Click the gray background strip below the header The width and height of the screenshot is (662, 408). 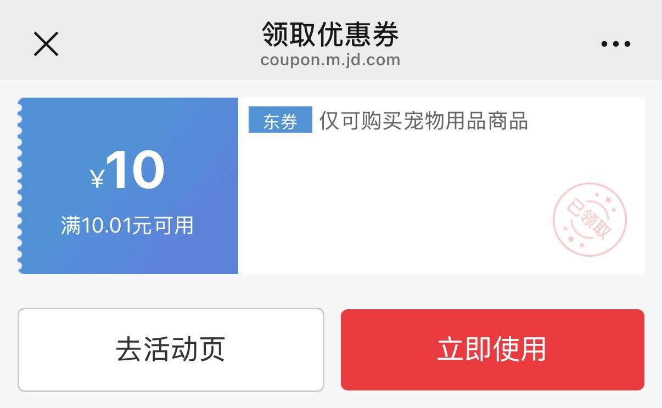[331, 89]
